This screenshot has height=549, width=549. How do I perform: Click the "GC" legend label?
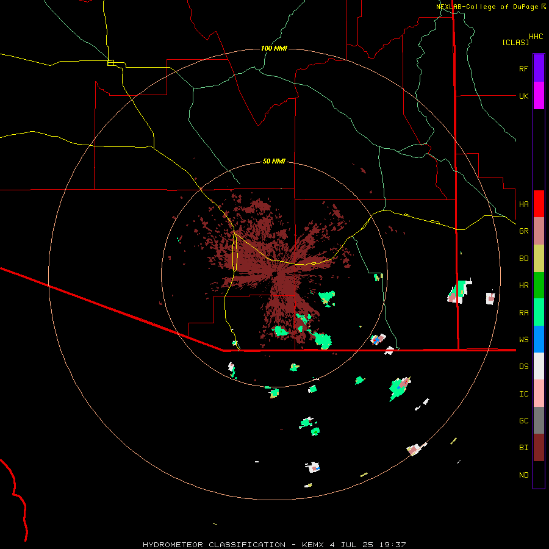[x=523, y=421]
